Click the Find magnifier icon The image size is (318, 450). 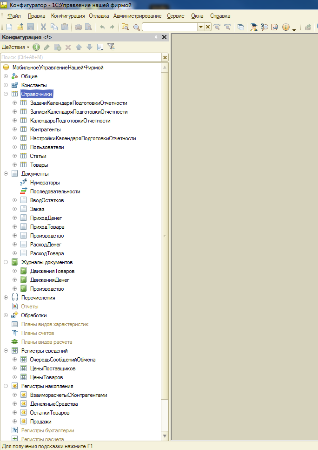pos(136,27)
